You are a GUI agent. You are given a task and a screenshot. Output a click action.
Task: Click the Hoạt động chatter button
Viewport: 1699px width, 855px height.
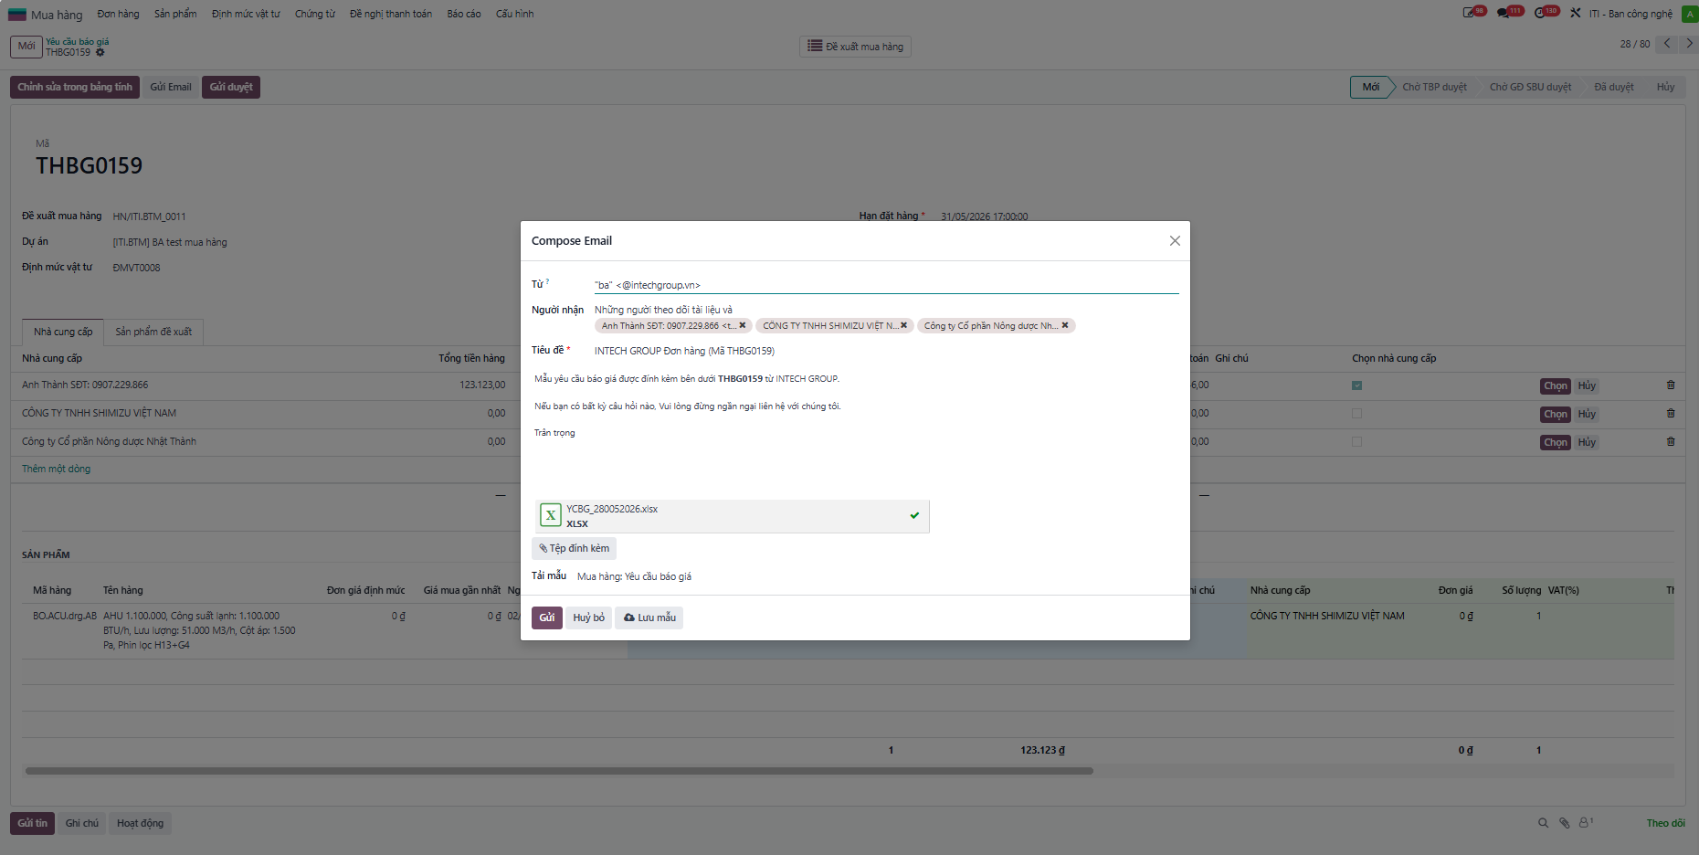tap(140, 823)
